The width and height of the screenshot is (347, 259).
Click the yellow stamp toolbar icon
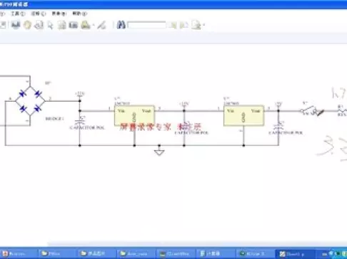(x=86, y=25)
